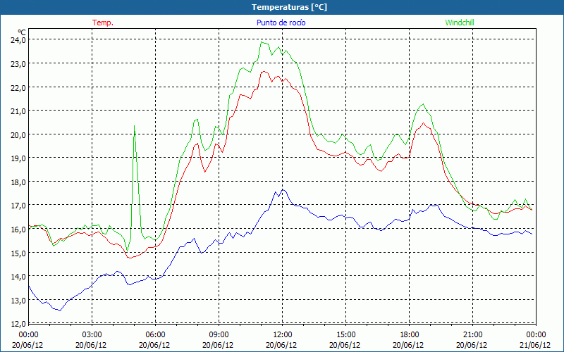Image resolution: width=564 pixels, height=352 pixels.
Task: Click the °C unit label on the axis
Action: (22, 32)
